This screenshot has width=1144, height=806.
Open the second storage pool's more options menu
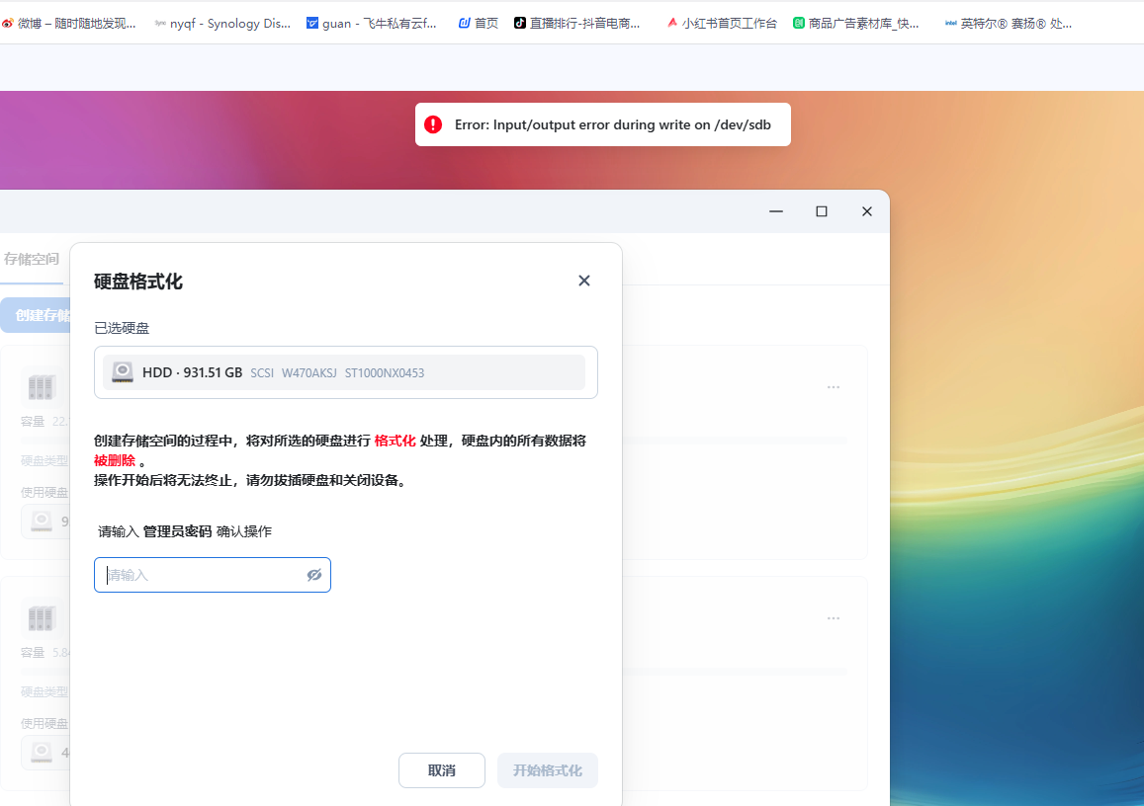click(834, 618)
